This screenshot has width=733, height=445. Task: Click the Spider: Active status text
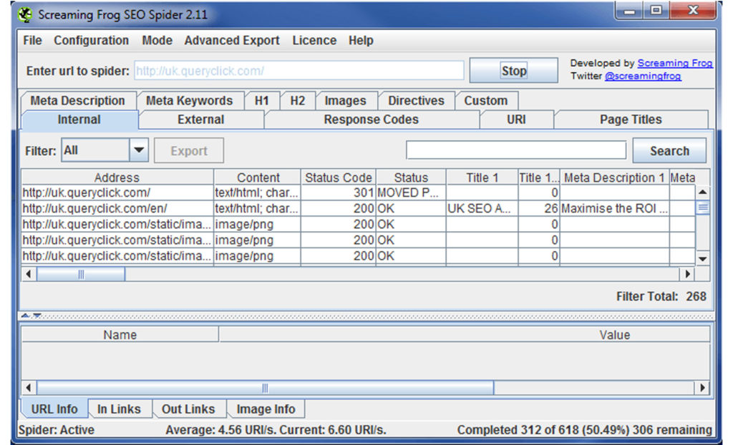(56, 430)
